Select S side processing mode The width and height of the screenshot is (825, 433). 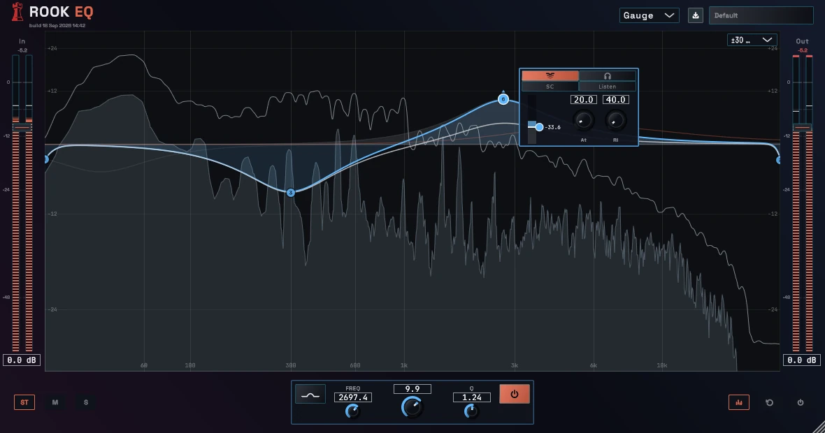pyautogui.click(x=86, y=402)
